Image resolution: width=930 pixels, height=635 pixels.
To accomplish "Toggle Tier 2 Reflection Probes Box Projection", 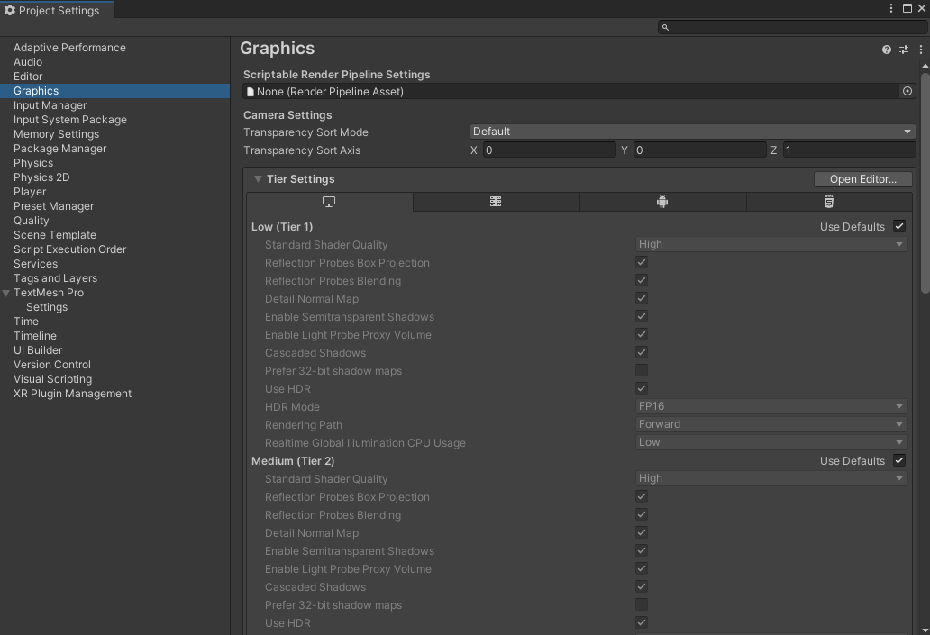I will coord(641,496).
